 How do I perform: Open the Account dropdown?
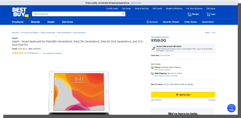click(154, 22)
